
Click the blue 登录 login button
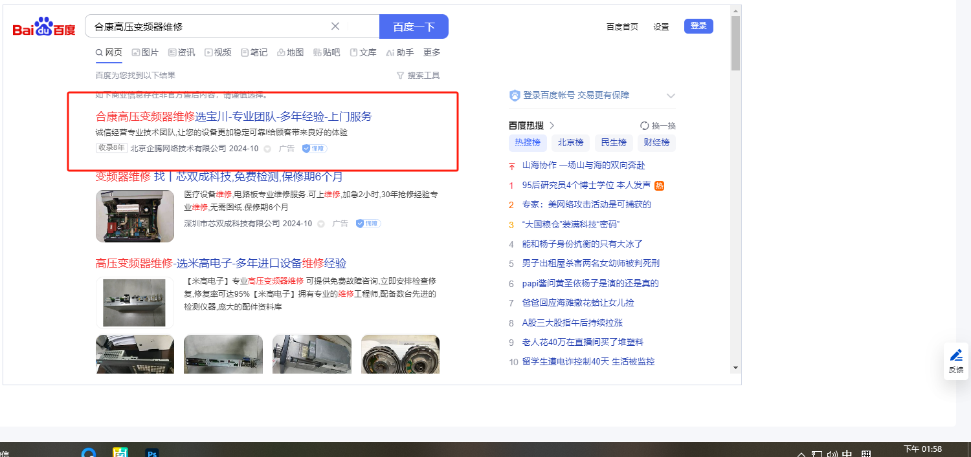[x=698, y=26]
